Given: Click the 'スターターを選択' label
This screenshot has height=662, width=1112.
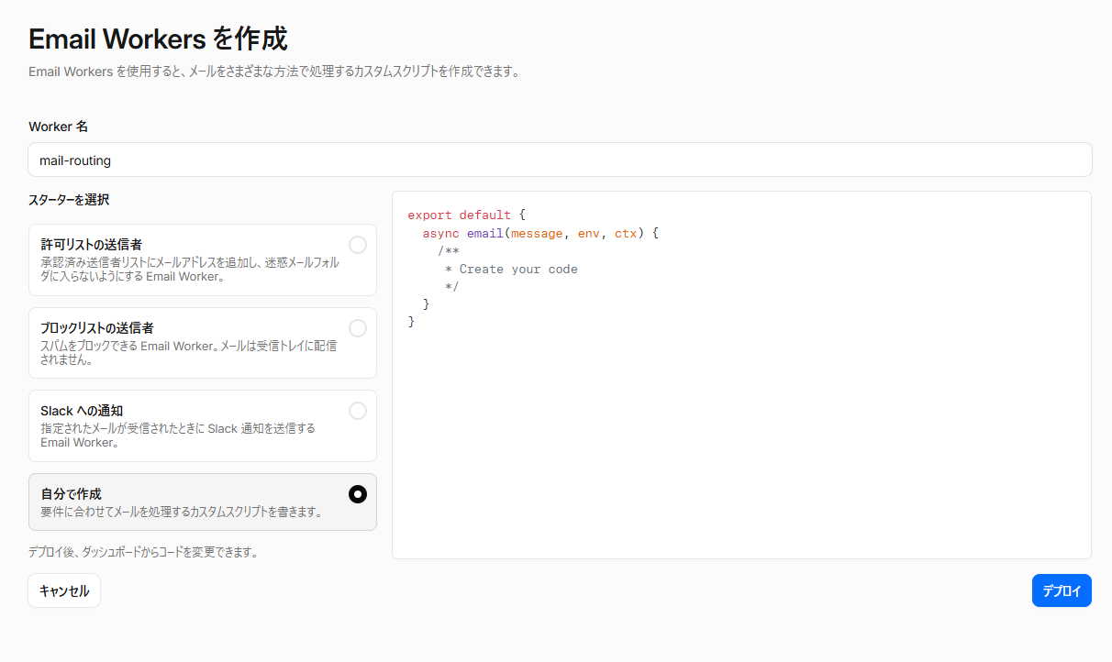Looking at the screenshot, I should click(69, 200).
